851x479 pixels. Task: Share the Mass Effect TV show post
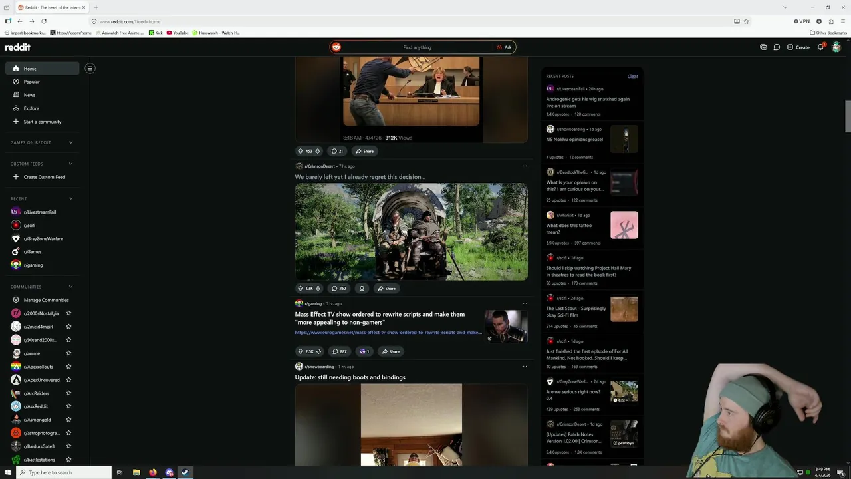pos(390,351)
